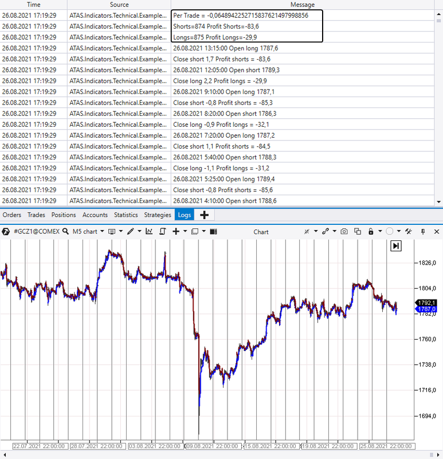Switch to the Statistics tab
Image resolution: width=443 pixels, height=459 pixels.
tap(126, 215)
